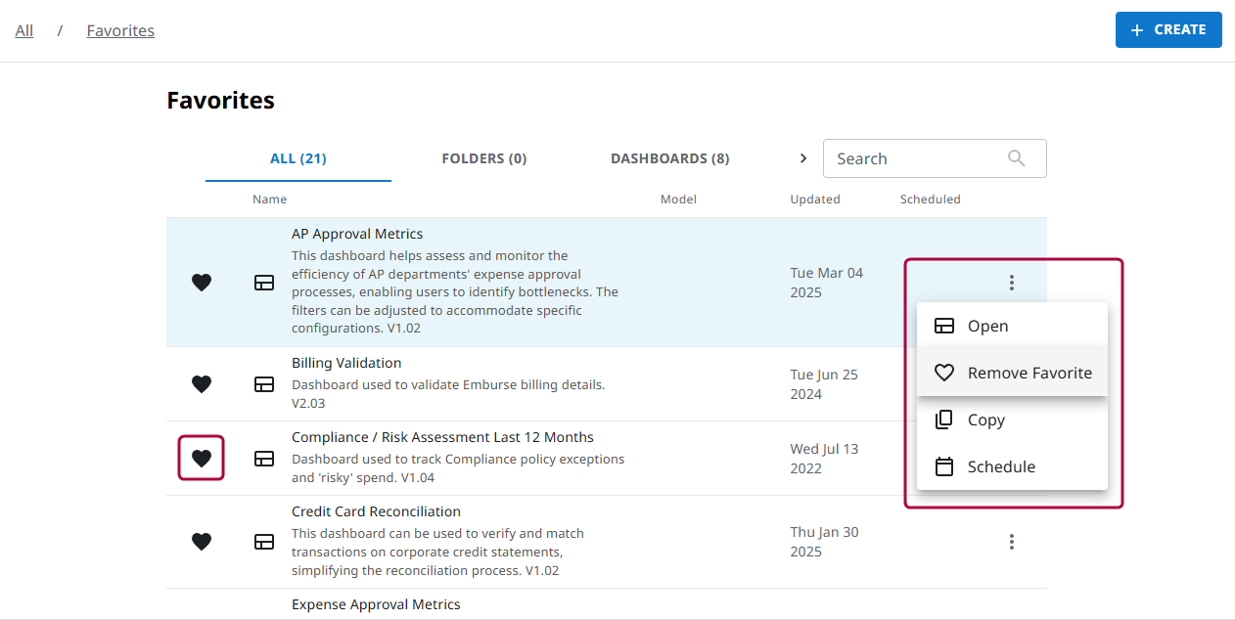Open the All breadcrumb link
Screen dimensions: 1235x620
24,30
